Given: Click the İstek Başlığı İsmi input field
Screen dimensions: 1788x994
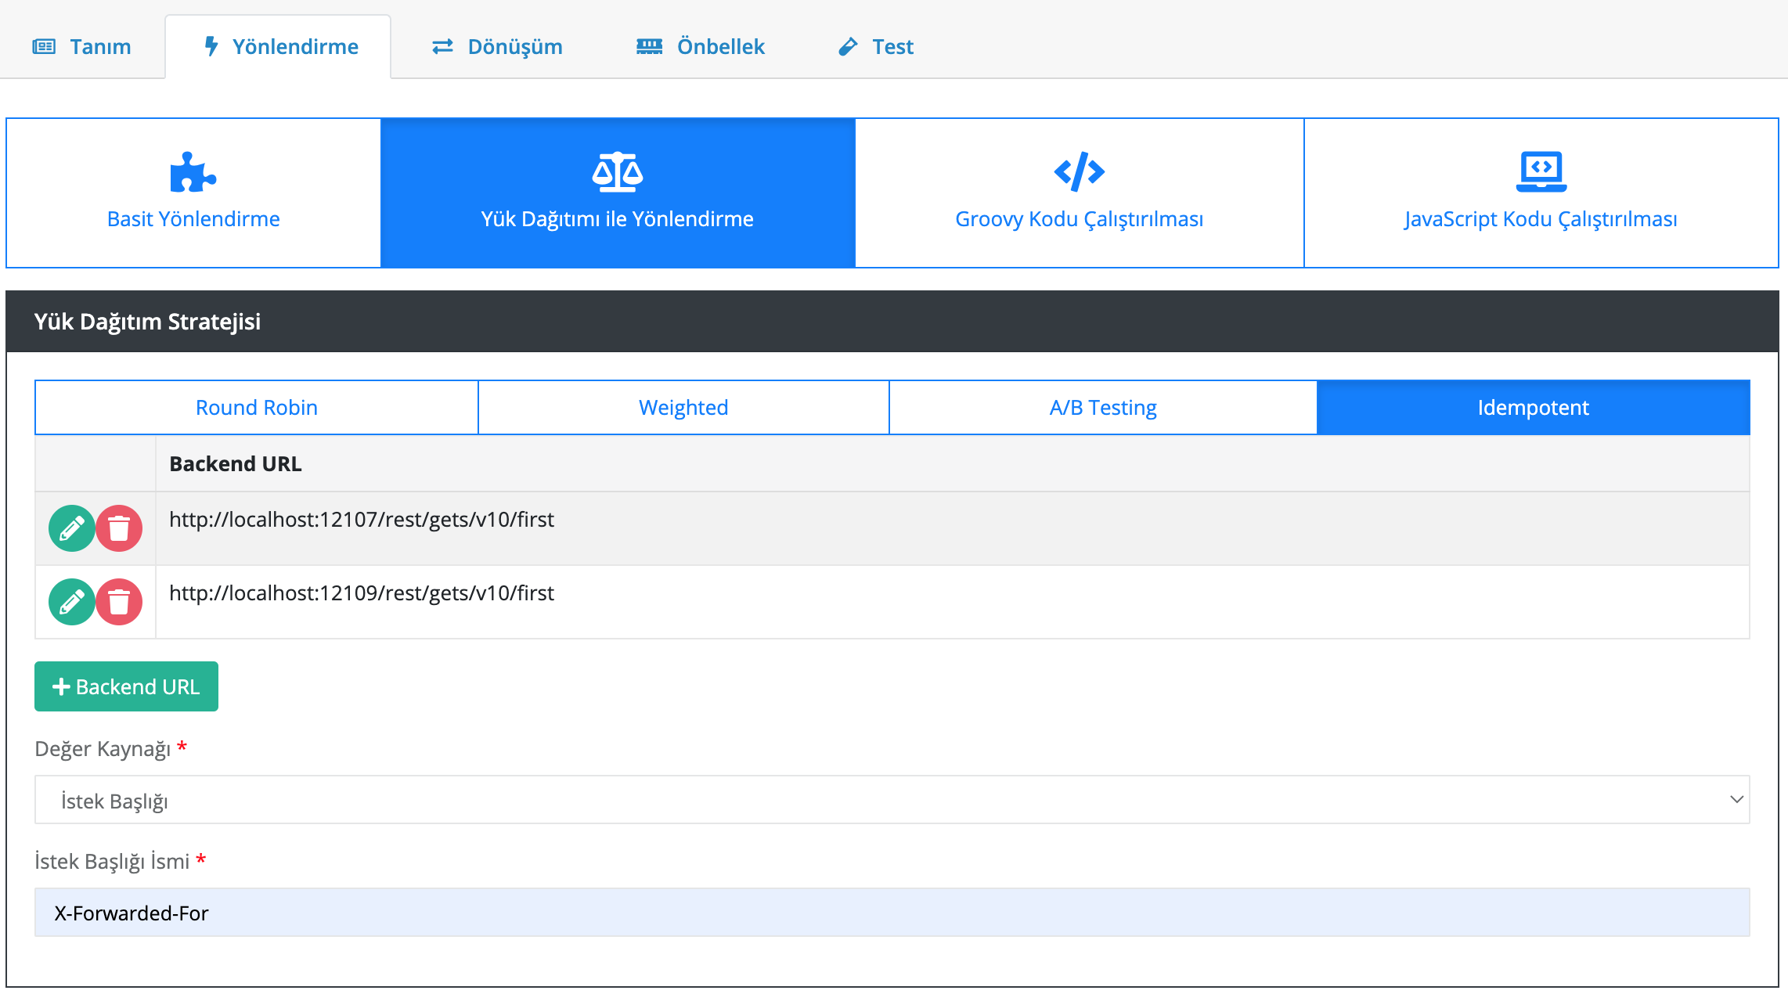Looking at the screenshot, I should (x=893, y=913).
